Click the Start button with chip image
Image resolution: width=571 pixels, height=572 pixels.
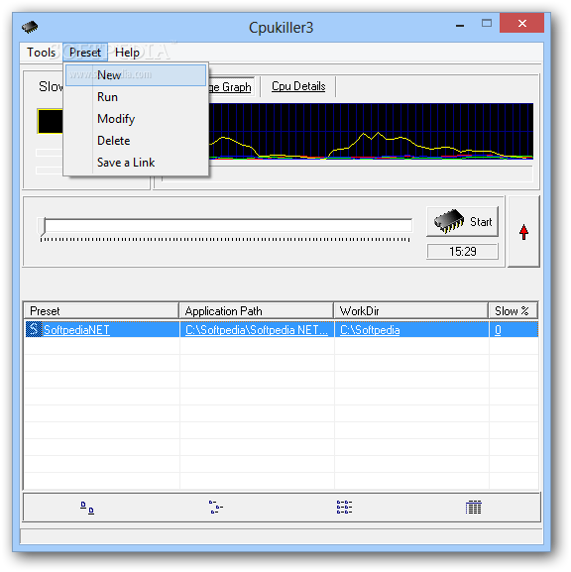pos(463,221)
